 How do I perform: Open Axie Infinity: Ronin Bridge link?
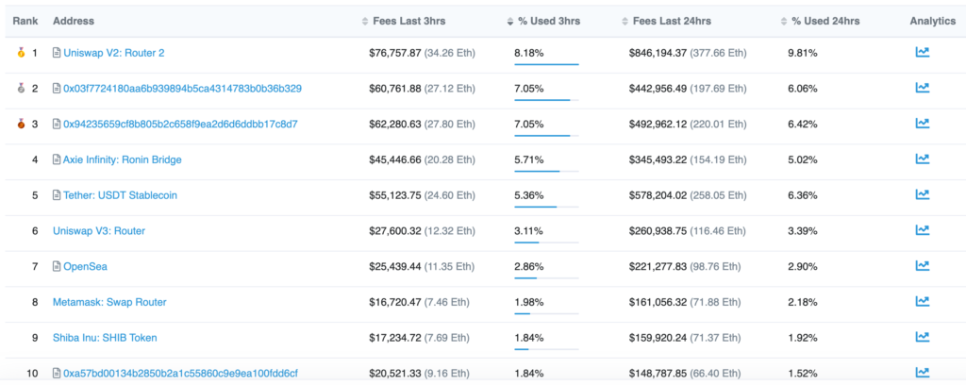tap(122, 159)
